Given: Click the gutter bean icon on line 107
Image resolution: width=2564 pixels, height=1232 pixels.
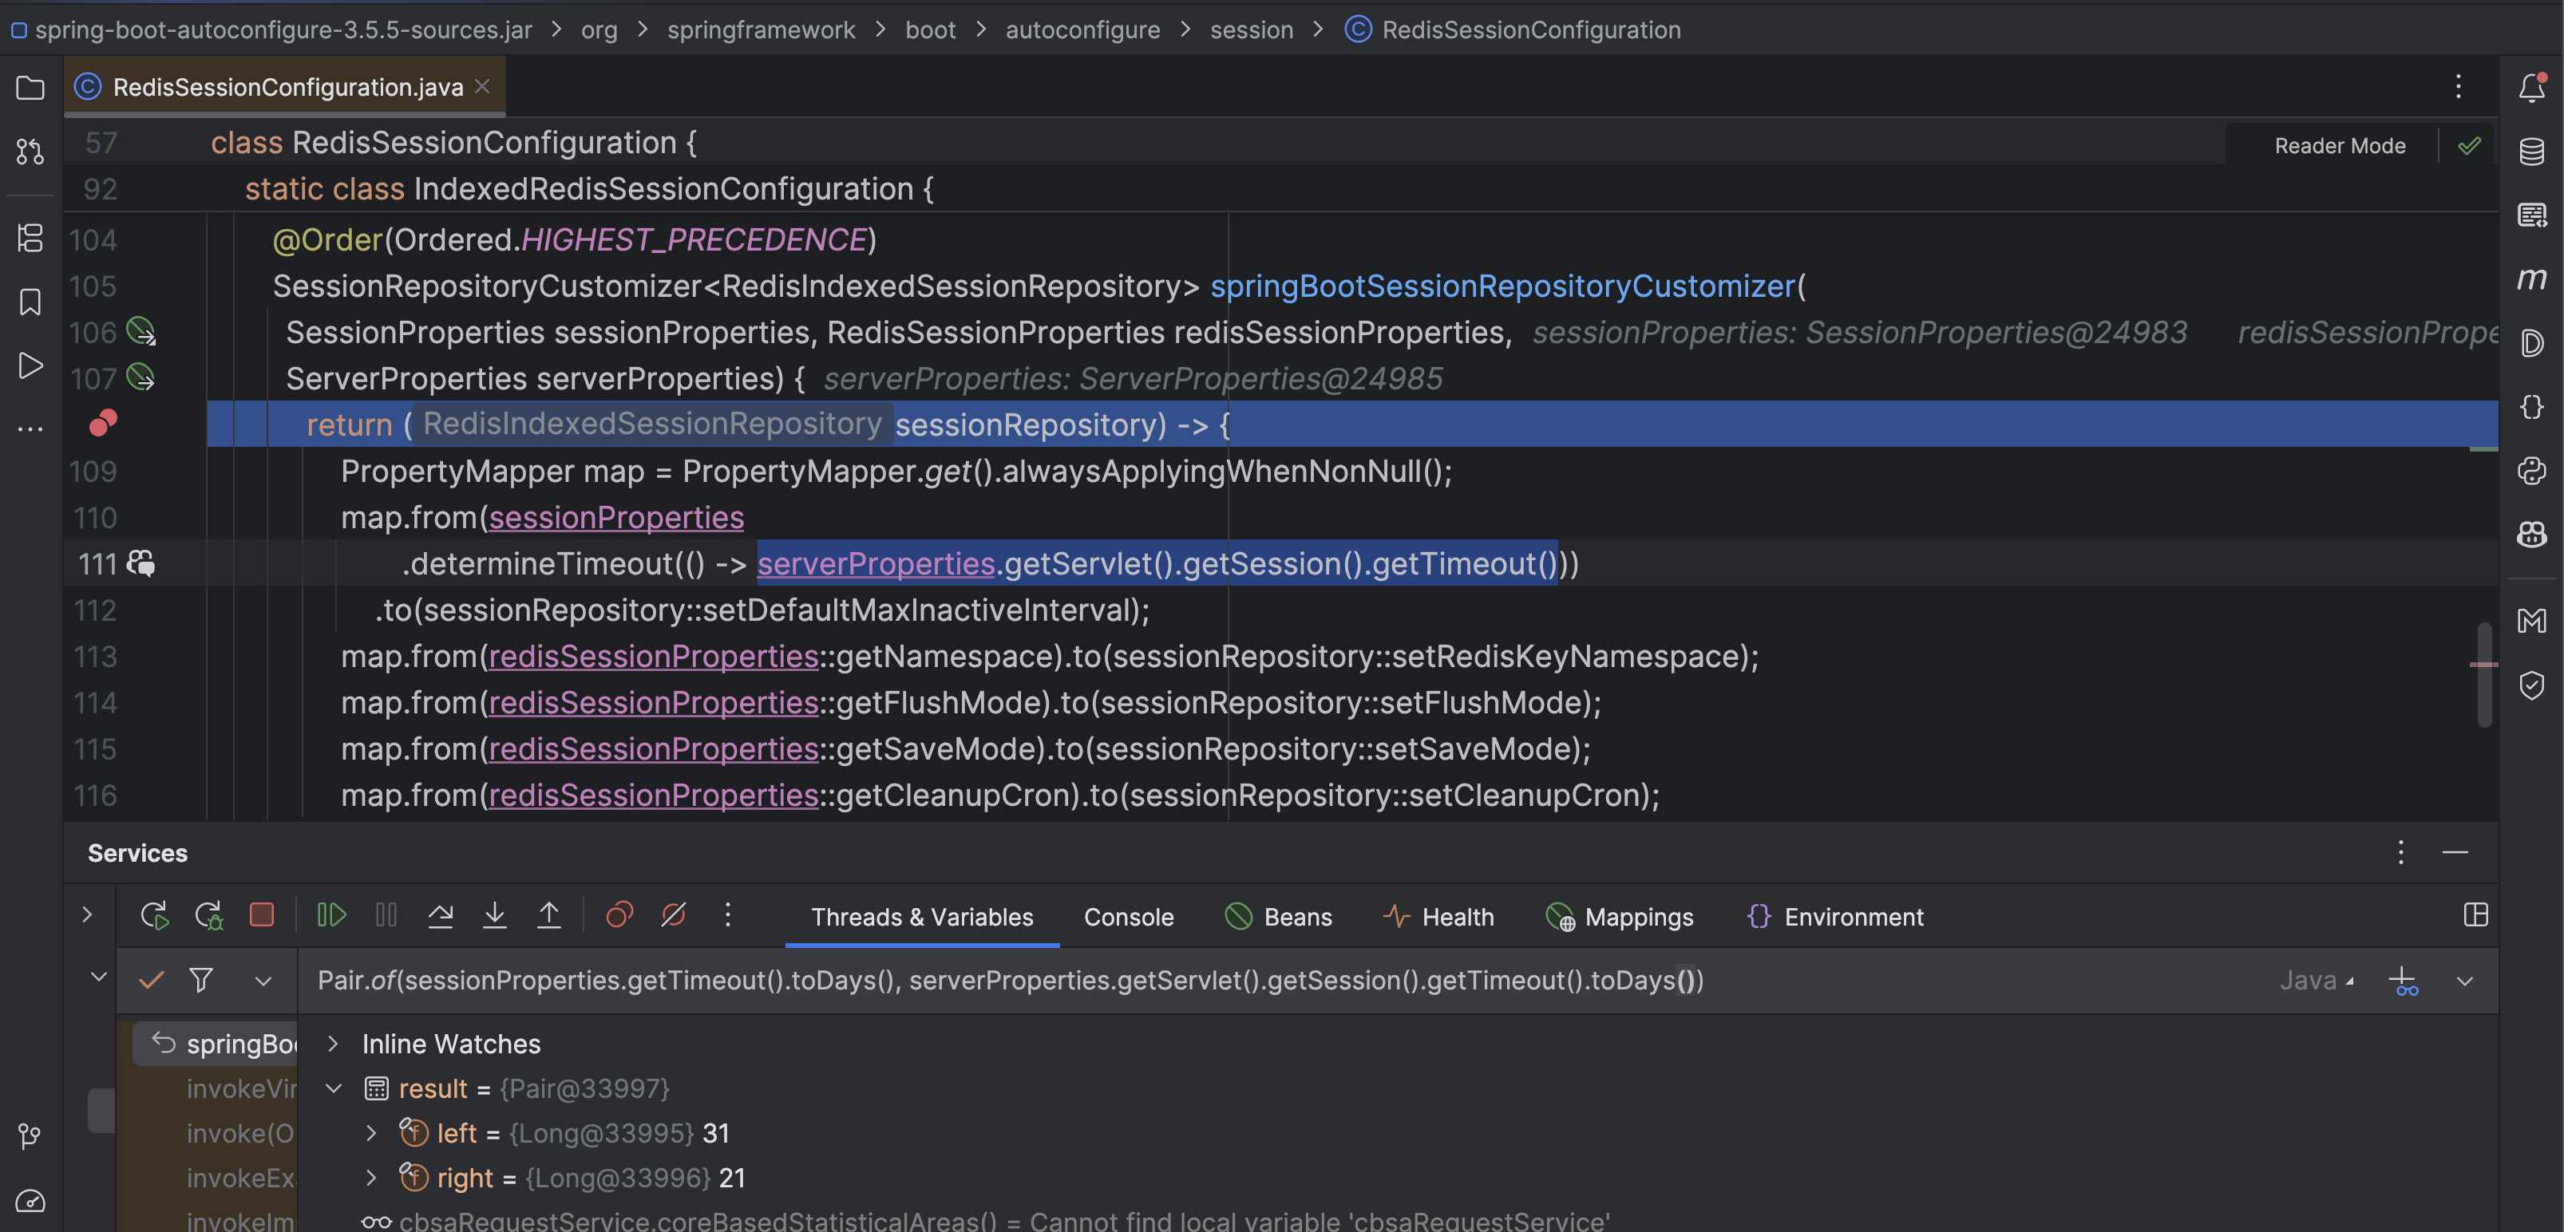Looking at the screenshot, I should point(141,378).
